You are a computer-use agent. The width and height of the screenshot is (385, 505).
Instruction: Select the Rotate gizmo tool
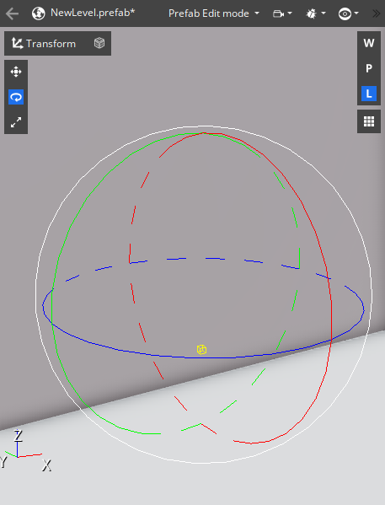pos(16,97)
